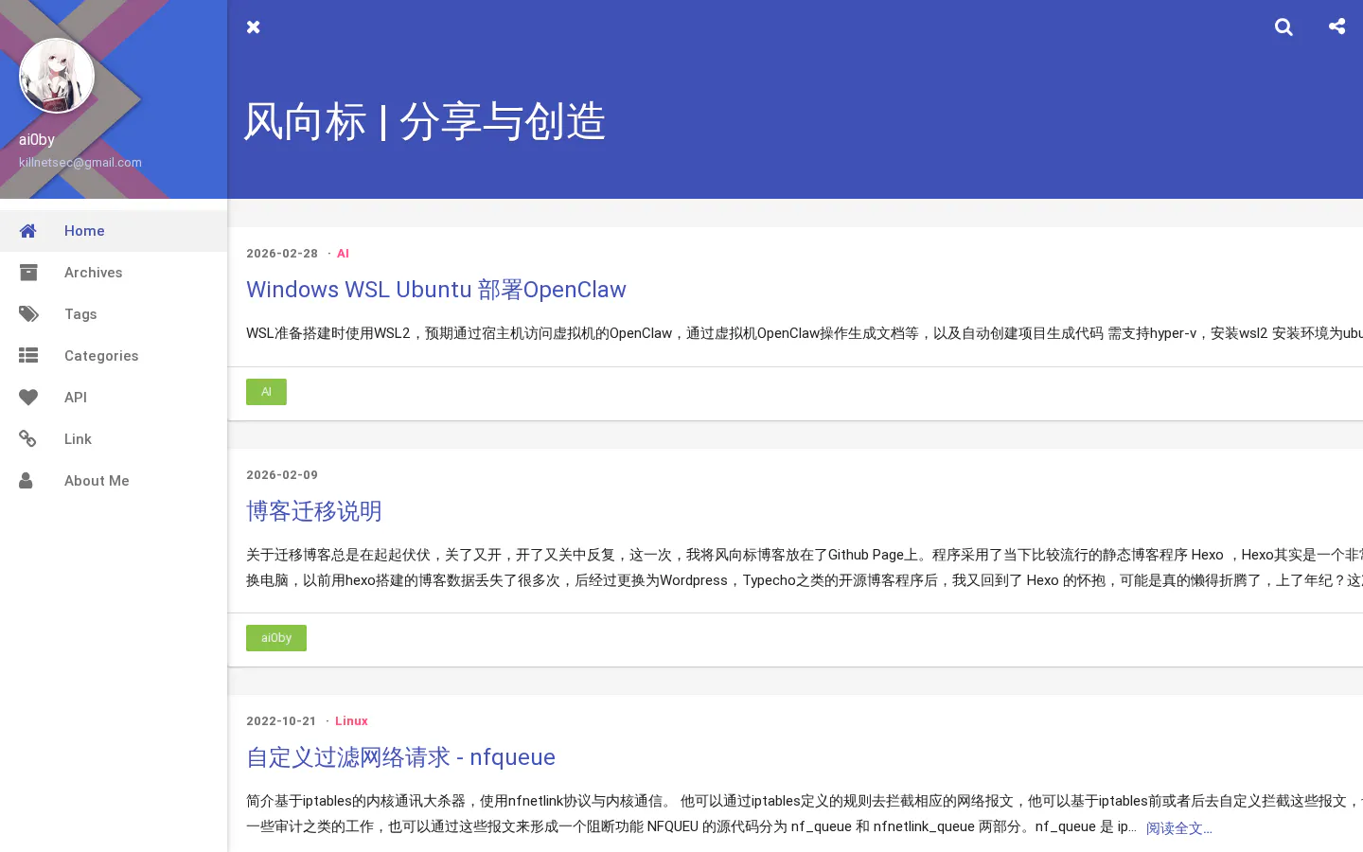Click the date 2026-02-09
Image resolution: width=1363 pixels, height=852 pixels.
coord(282,475)
